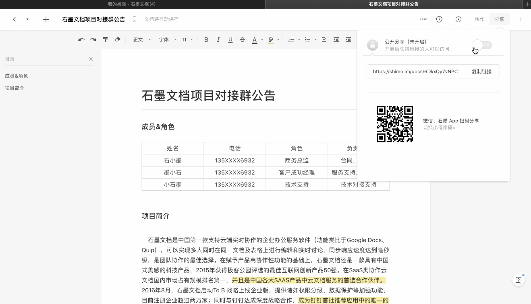Switch to 我的桌面 - 石墨文档 tab

click(x=132, y=4)
